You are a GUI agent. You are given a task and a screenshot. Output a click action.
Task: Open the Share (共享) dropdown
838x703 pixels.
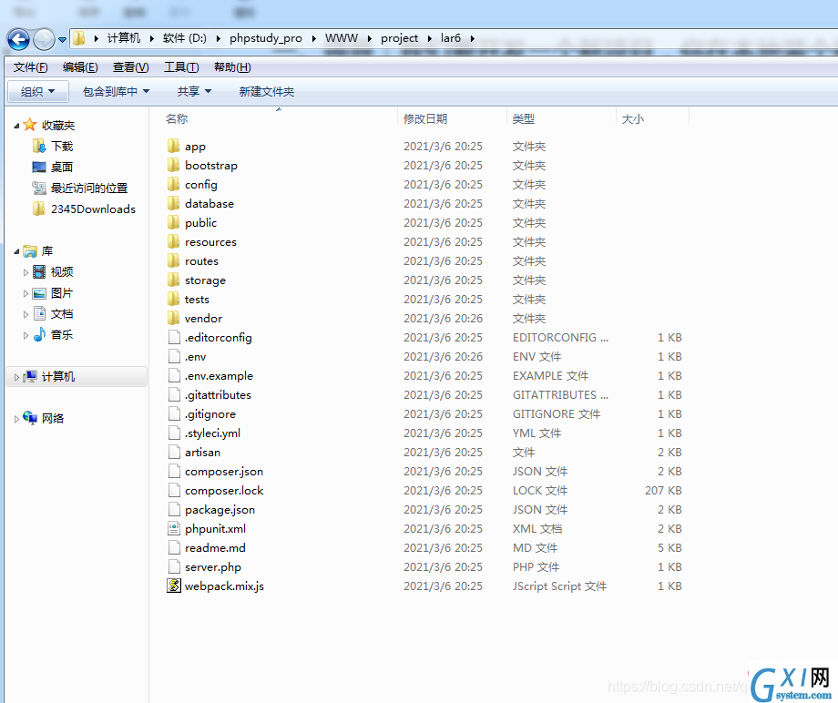point(194,91)
